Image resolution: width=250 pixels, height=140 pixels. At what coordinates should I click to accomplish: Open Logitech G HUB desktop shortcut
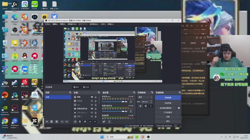click(x=15, y=6)
